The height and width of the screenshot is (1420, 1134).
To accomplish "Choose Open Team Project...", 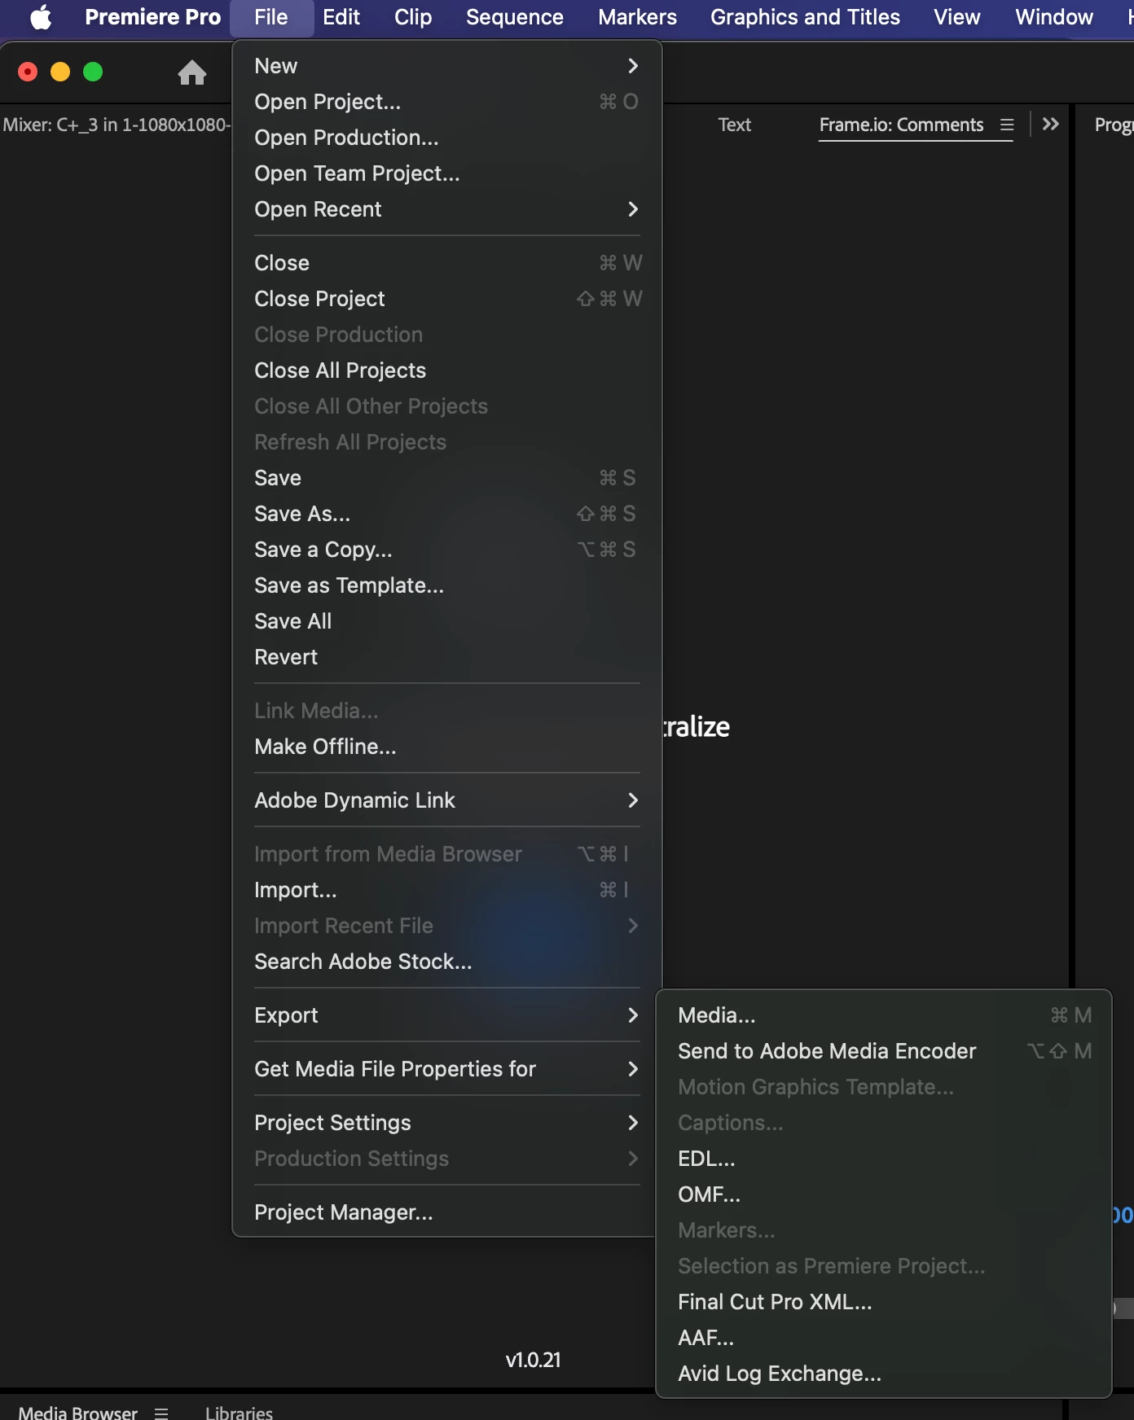I will pos(446,173).
